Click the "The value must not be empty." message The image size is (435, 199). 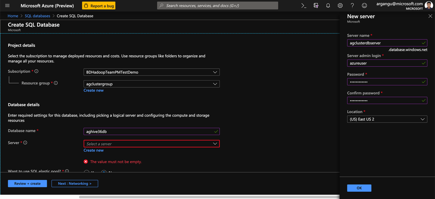click(116, 162)
